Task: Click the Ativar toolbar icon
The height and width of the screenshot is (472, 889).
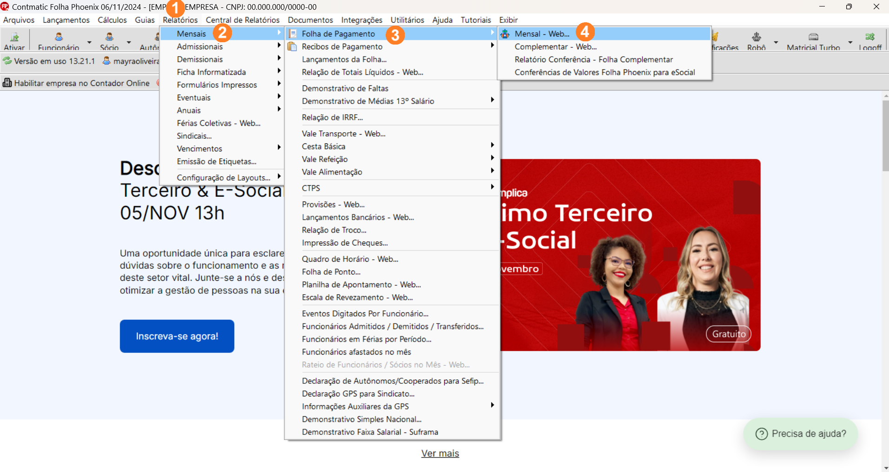Action: 14,37
